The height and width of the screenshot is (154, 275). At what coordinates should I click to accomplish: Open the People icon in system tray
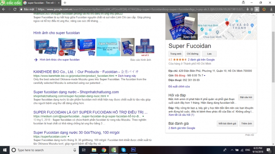click(x=225, y=150)
